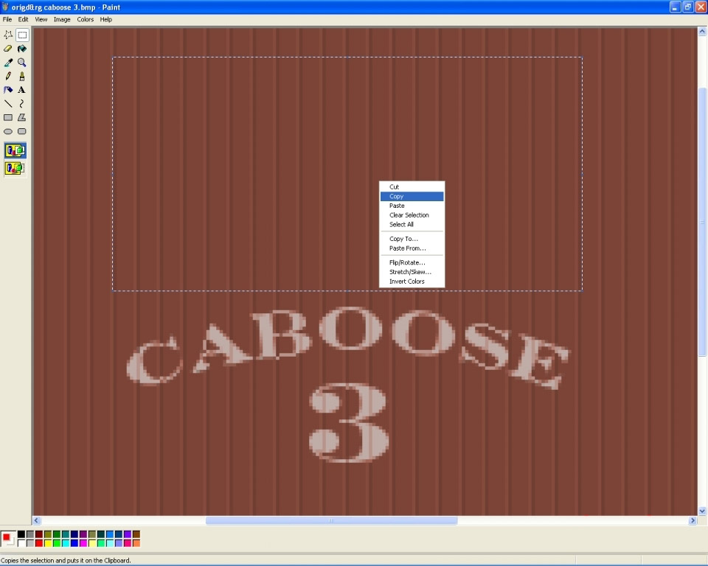Click Select All in context menu
Screen dimensions: 708x566
[x=412, y=224]
